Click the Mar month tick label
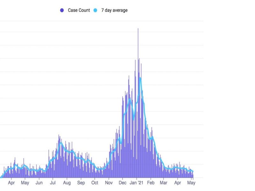Image resolution: width=255 pixels, height=191 pixels. click(x=164, y=183)
